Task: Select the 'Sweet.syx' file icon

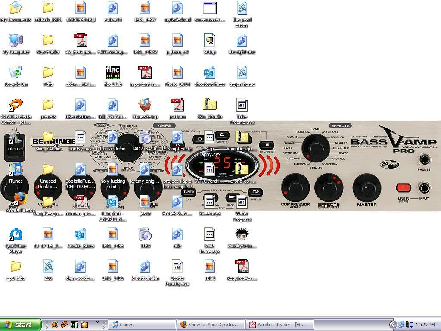Action: [x=210, y=202]
